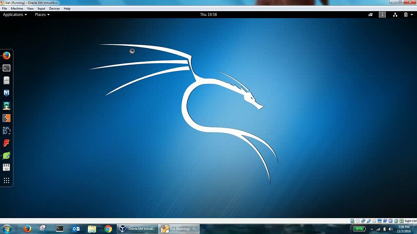This screenshot has width=417, height=234.
Task: Open the VirtualBox Input menu
Action: [x=41, y=8]
